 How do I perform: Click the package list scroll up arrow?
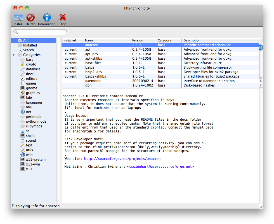click(x=261, y=81)
